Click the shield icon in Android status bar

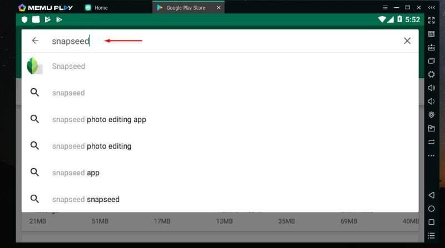pyautogui.click(x=24, y=19)
